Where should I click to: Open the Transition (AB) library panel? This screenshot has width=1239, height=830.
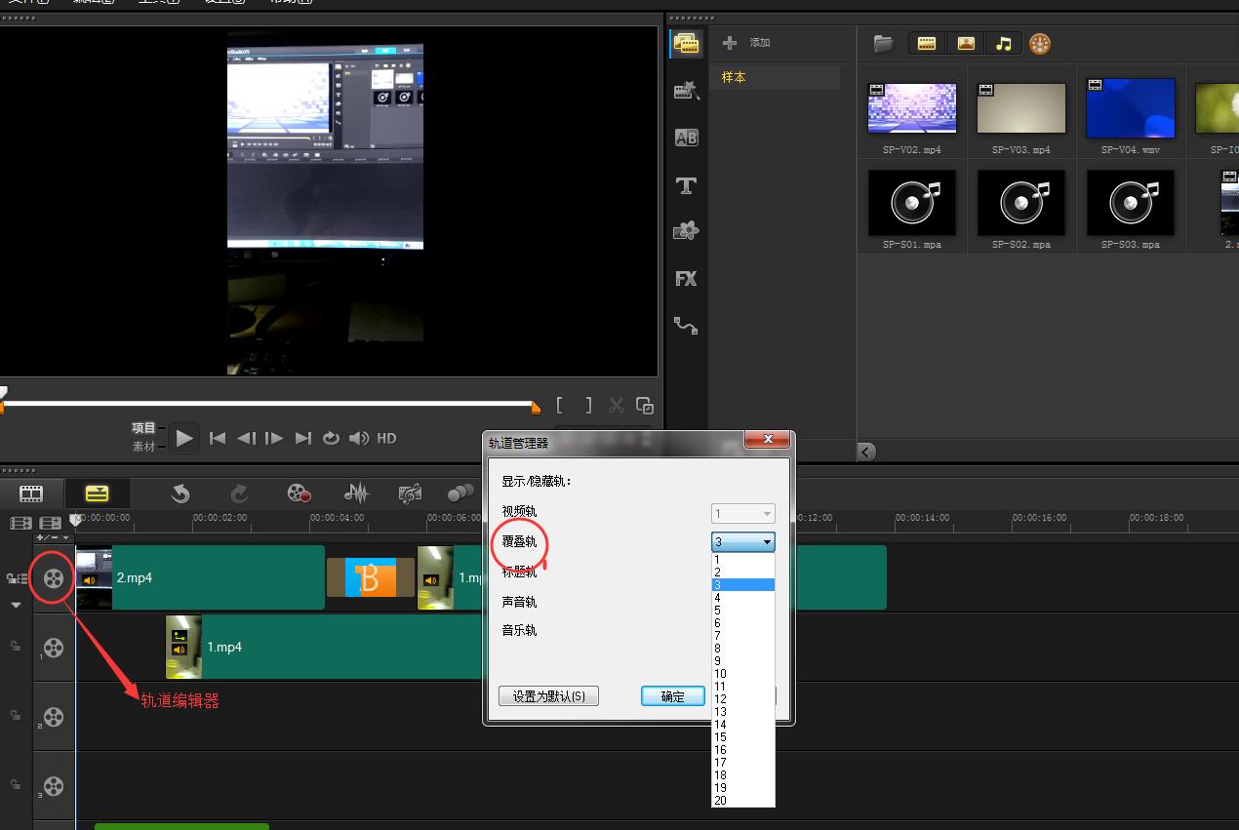[x=686, y=138]
